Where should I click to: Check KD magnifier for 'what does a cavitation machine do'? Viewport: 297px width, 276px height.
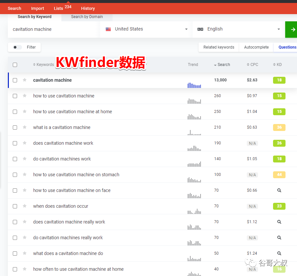pos(279,253)
